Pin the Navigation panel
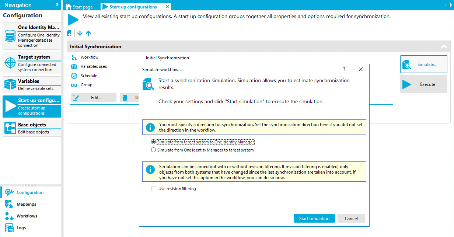This screenshot has height=237, width=454. tap(57, 5)
